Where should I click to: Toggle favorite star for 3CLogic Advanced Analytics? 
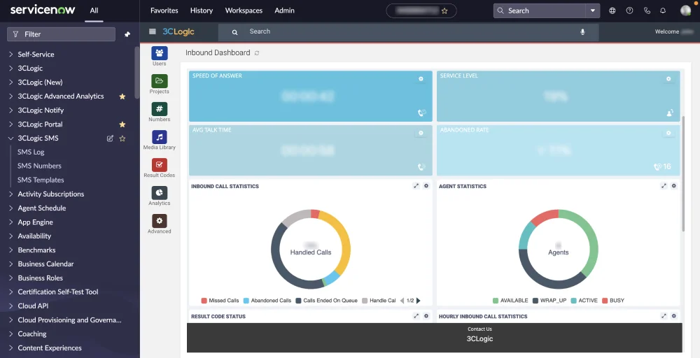tap(122, 96)
